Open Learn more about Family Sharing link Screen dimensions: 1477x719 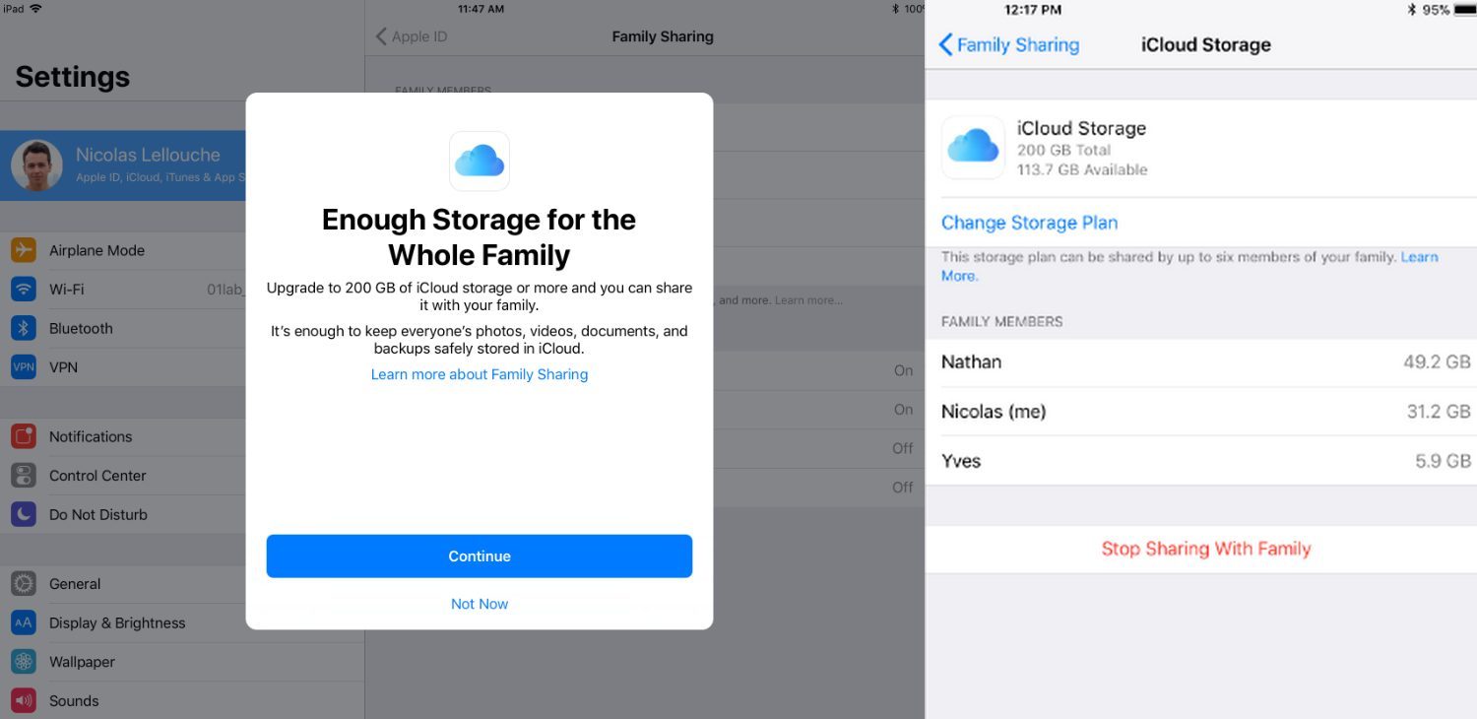tap(480, 374)
